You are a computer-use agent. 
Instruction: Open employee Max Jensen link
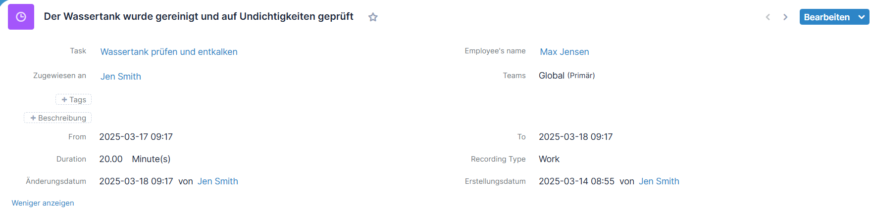point(564,52)
